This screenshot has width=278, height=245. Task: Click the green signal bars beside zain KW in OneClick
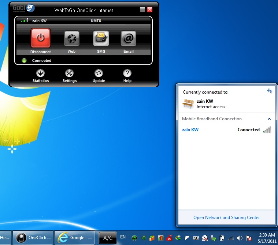coord(25,20)
